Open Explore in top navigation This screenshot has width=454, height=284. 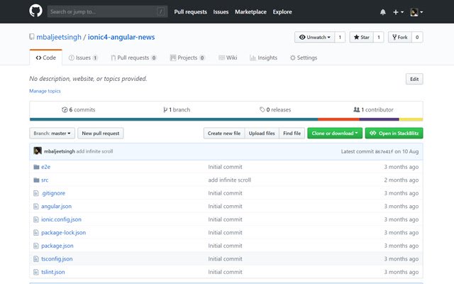(x=282, y=12)
